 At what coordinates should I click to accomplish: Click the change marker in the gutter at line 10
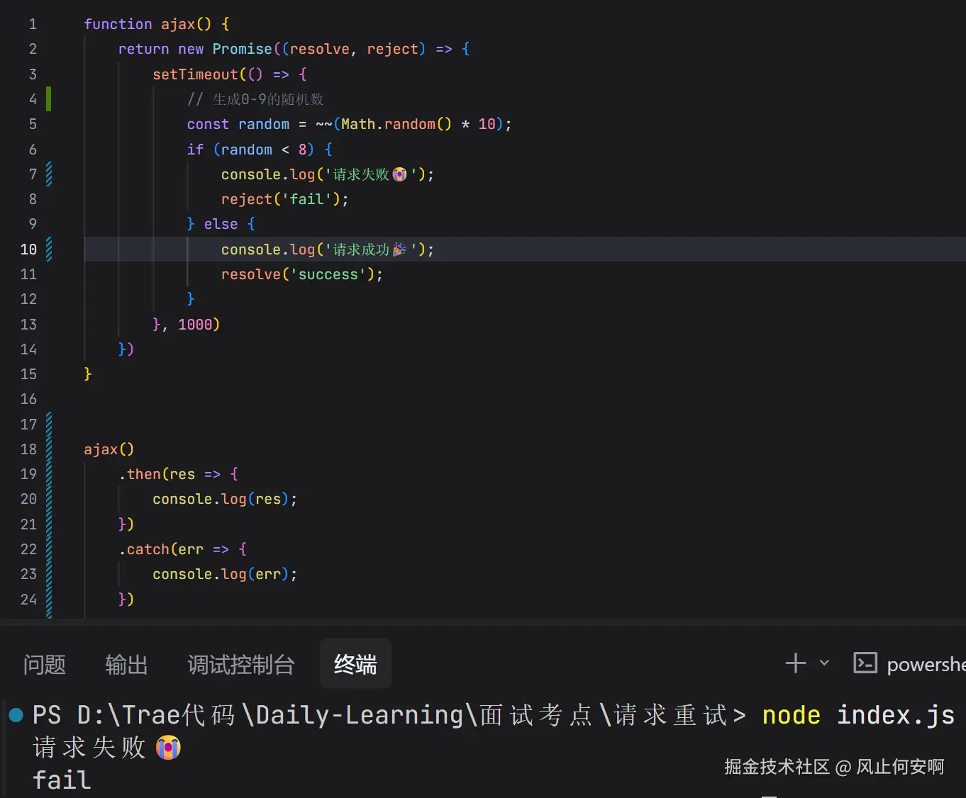49,249
